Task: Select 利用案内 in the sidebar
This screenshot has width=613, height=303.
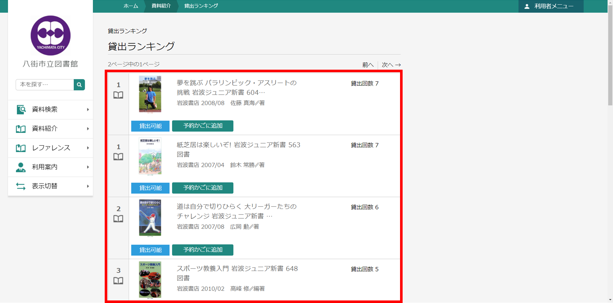Action: [50, 167]
